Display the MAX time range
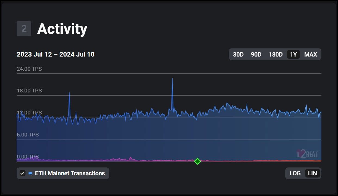 (311, 54)
